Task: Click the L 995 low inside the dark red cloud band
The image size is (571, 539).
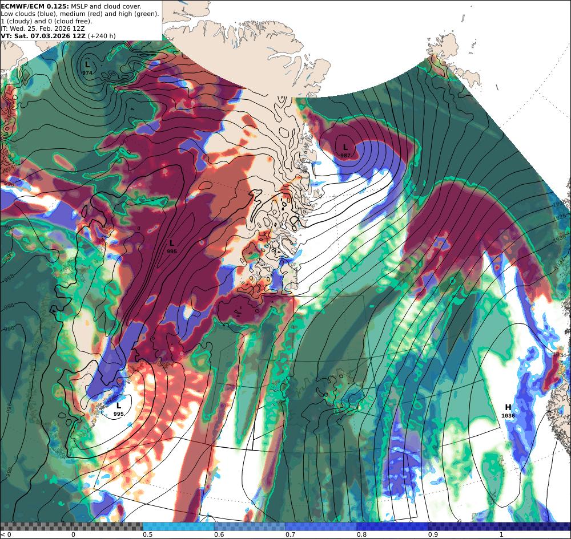Action: pos(171,246)
